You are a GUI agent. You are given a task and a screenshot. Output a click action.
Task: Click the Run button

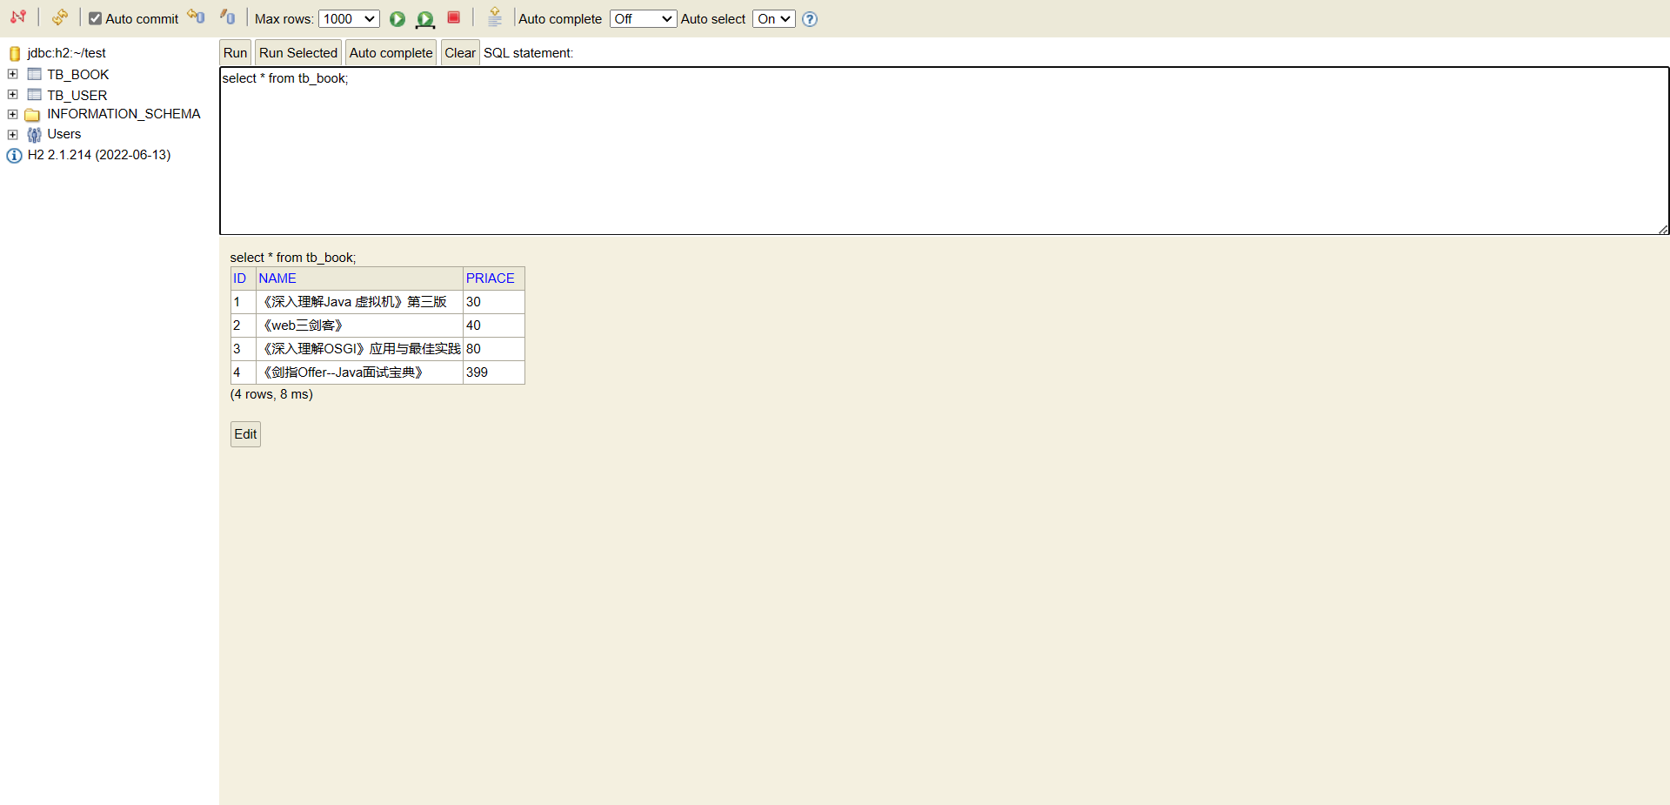[235, 52]
